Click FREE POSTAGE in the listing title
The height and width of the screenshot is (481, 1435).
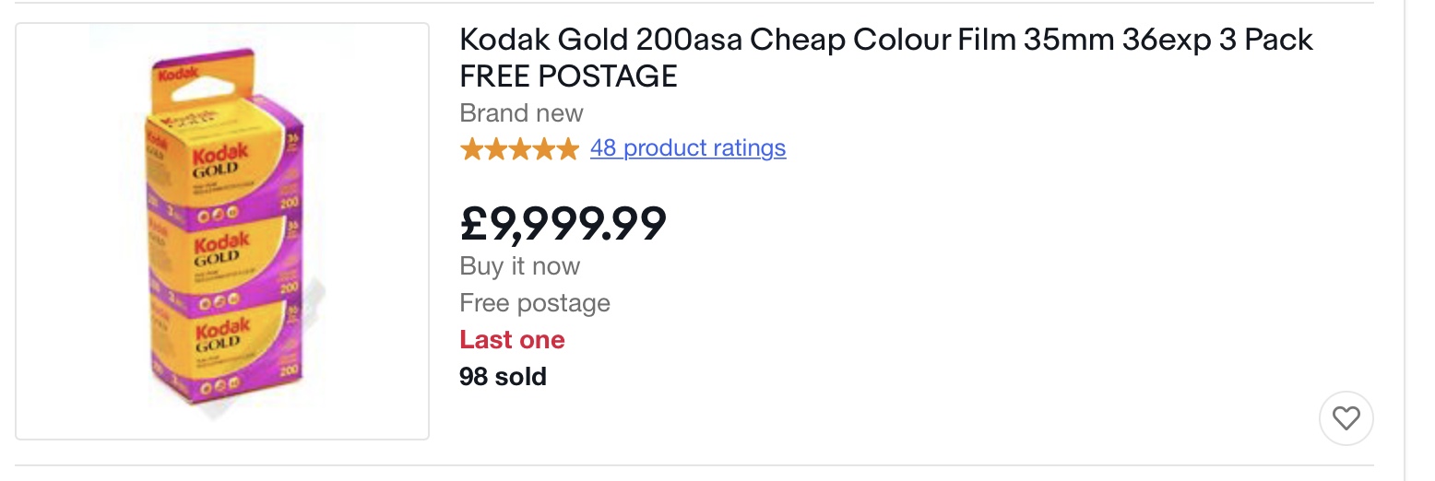point(568,76)
